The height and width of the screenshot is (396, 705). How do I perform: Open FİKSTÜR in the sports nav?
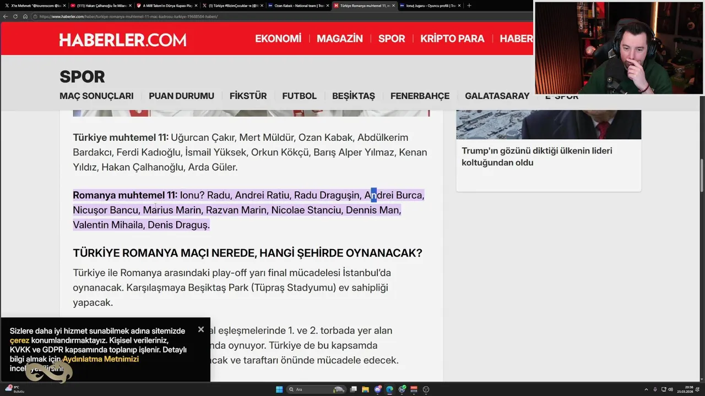(x=248, y=96)
